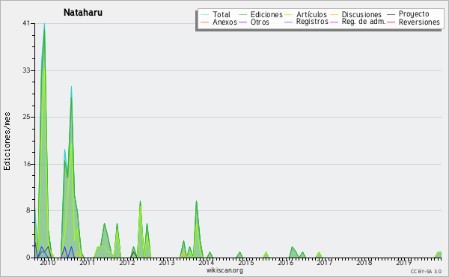Image resolution: width=449 pixels, height=277 pixels.
Task: Click the x-axis year 2015
Action: 245,263
